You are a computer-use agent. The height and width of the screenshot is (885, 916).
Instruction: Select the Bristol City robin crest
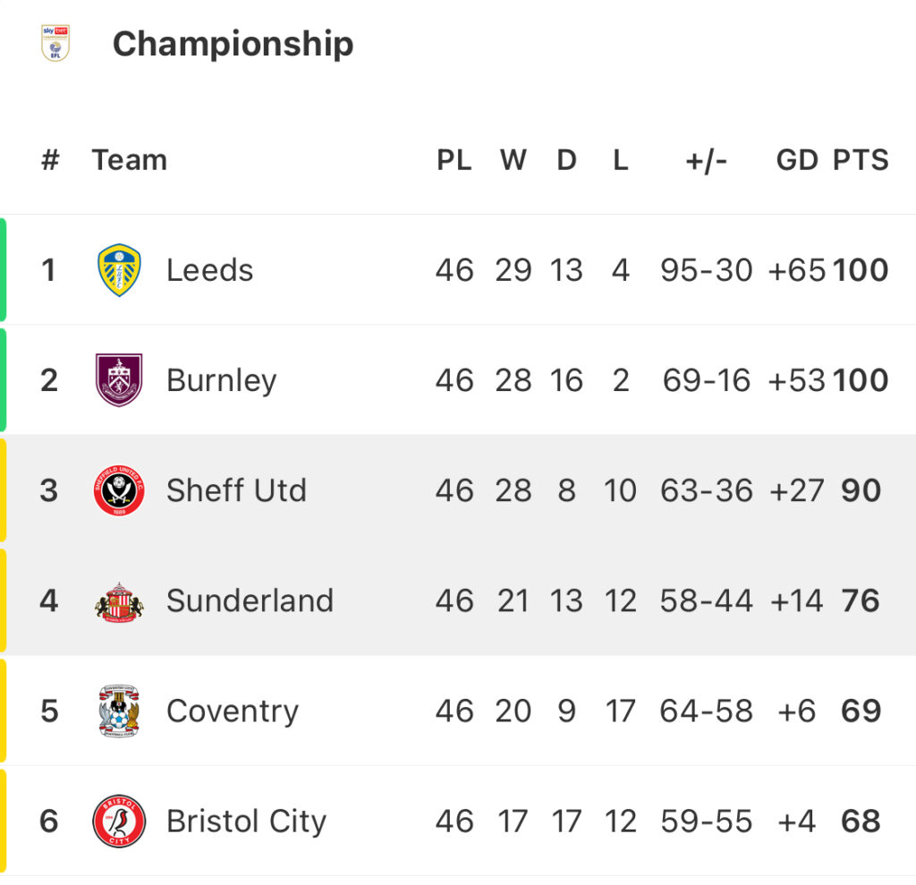pos(119,821)
